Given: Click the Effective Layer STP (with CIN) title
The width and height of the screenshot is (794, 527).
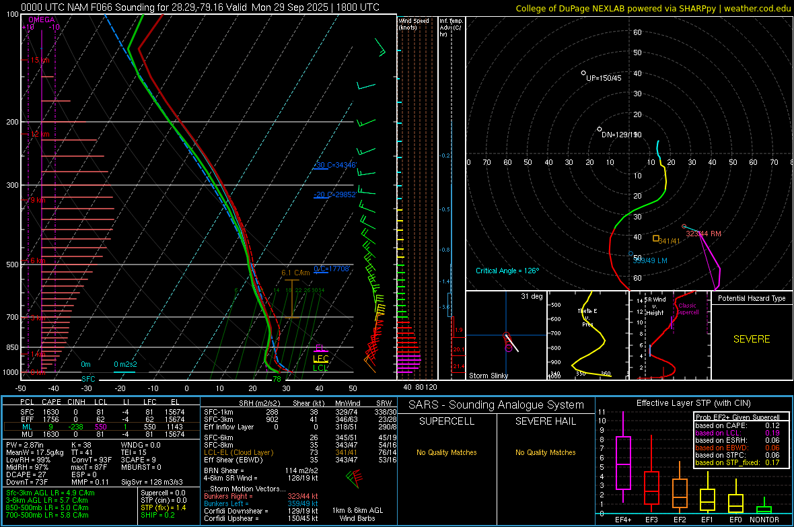Looking at the screenshot, I should pyautogui.click(x=694, y=403).
